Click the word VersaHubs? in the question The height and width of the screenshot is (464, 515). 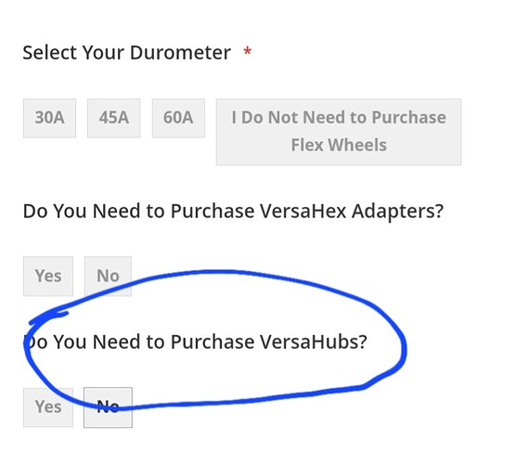pyautogui.click(x=314, y=342)
